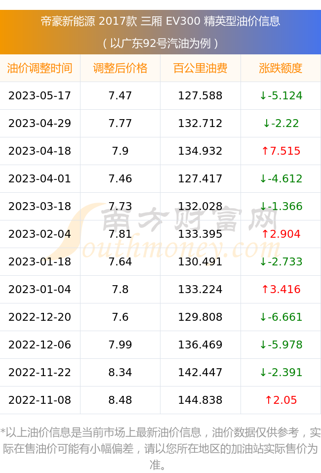Click the red up arrow 3.416
The width and height of the screenshot is (321, 473).
pyautogui.click(x=281, y=289)
